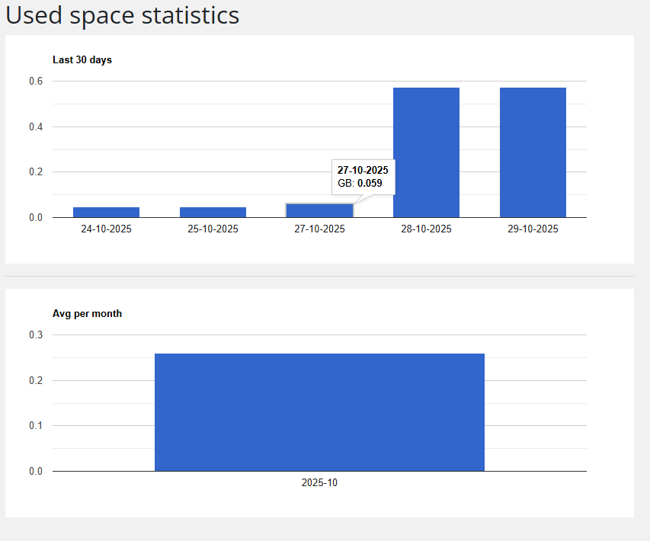Select the tall 28-10-2025 bar
This screenshot has width=650, height=541.
tap(426, 152)
